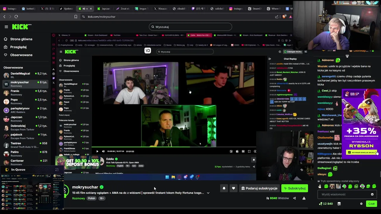This screenshot has height=214, width=381.
Task: Go back in the browser
Action: click(4, 17)
